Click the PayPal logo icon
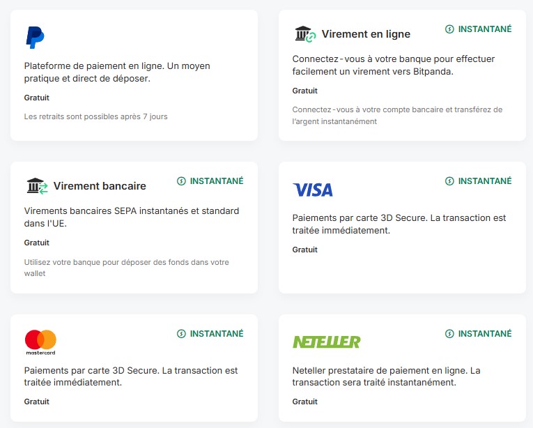This screenshot has height=428, width=533. [x=35, y=37]
